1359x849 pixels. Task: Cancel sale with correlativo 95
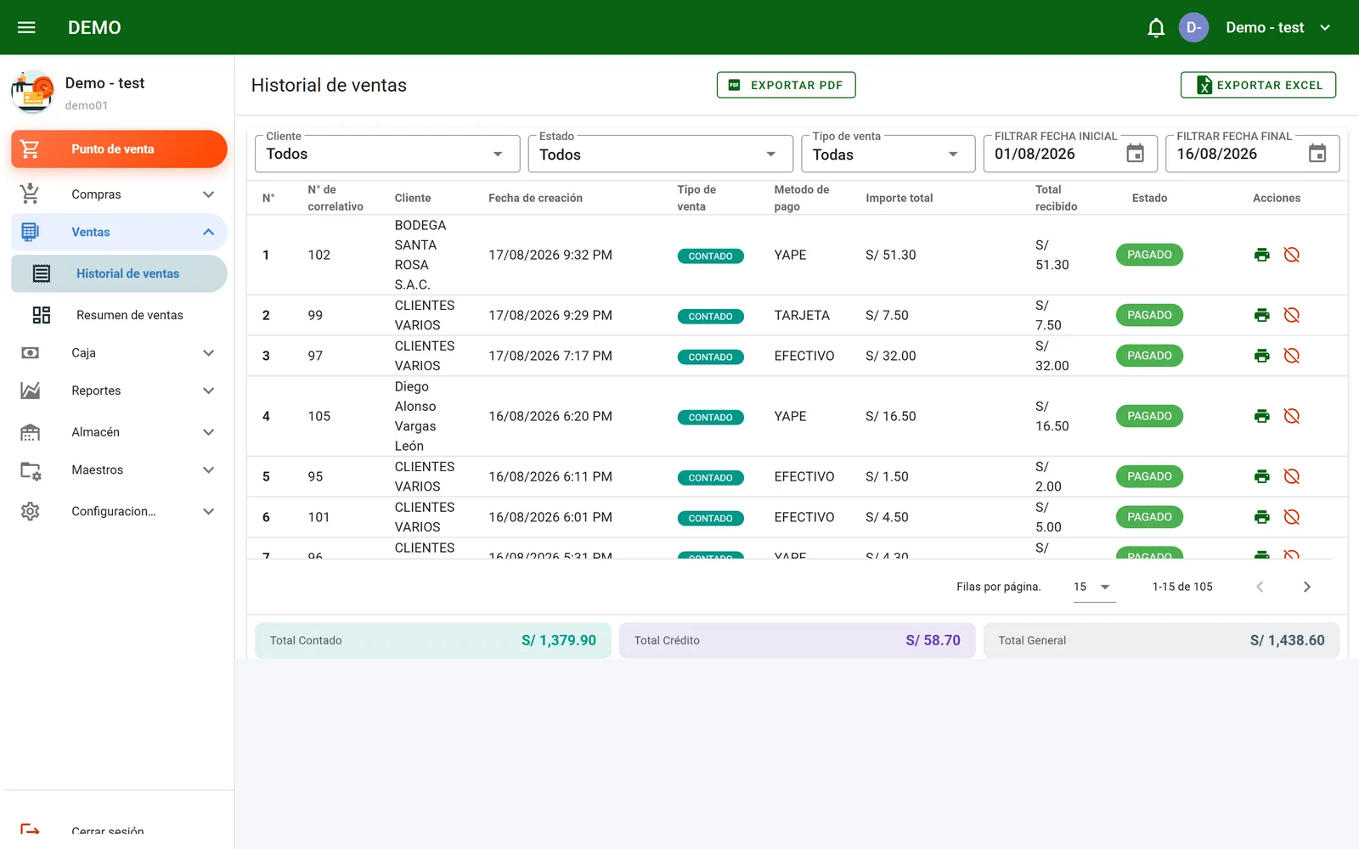coord(1291,476)
